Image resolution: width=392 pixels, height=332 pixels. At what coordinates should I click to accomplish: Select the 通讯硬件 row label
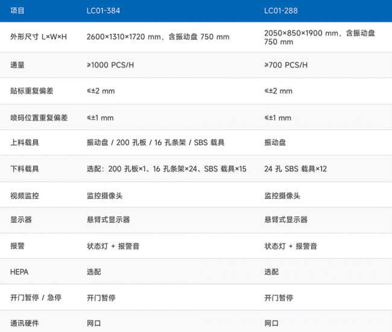point(25,323)
